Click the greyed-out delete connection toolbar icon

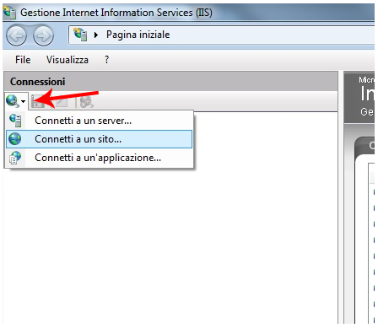coord(86,101)
